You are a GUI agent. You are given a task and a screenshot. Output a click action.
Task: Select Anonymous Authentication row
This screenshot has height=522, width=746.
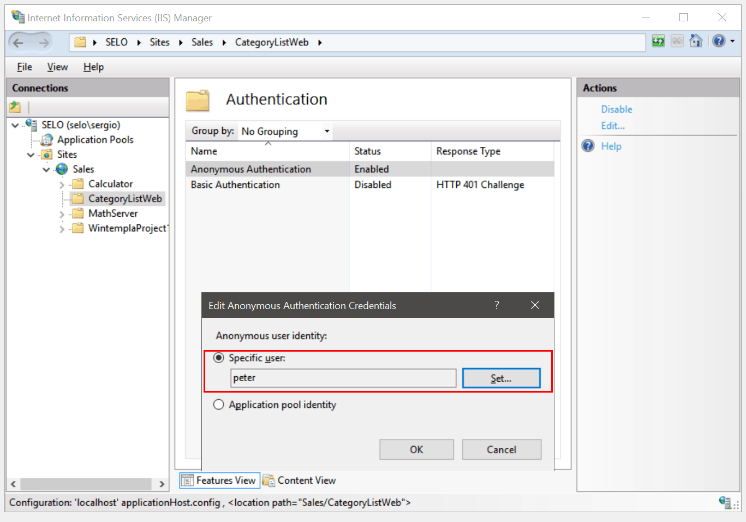tap(370, 169)
